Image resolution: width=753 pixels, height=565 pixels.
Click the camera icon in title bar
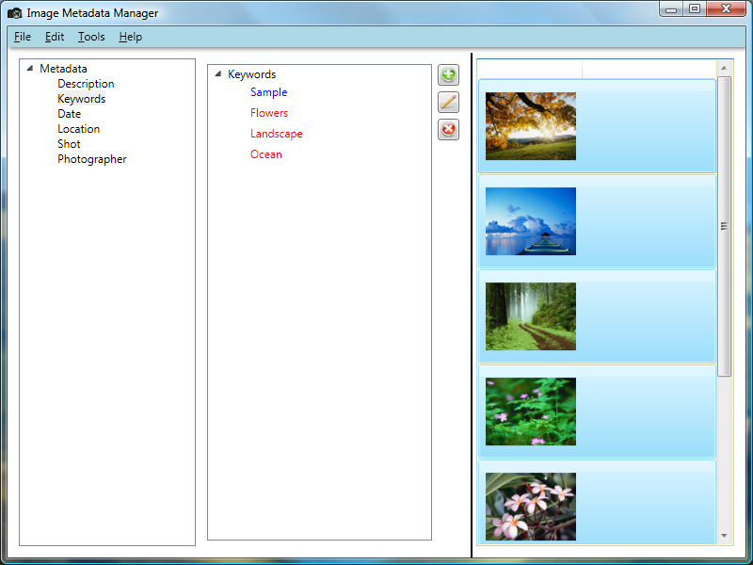point(15,13)
